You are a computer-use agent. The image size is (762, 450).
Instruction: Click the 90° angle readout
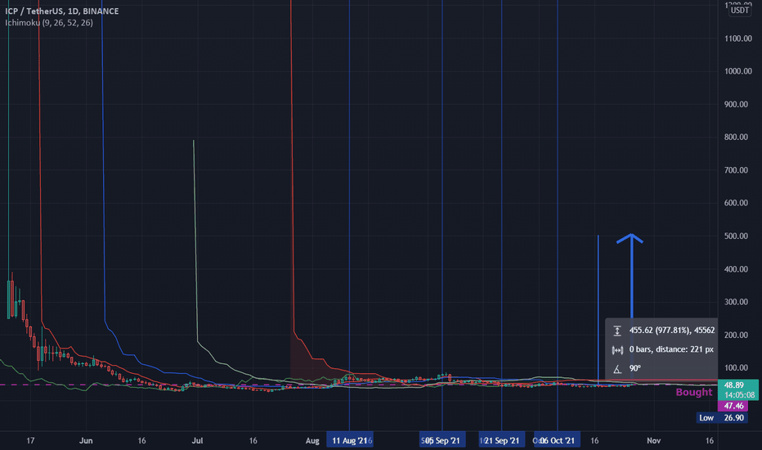click(x=635, y=368)
